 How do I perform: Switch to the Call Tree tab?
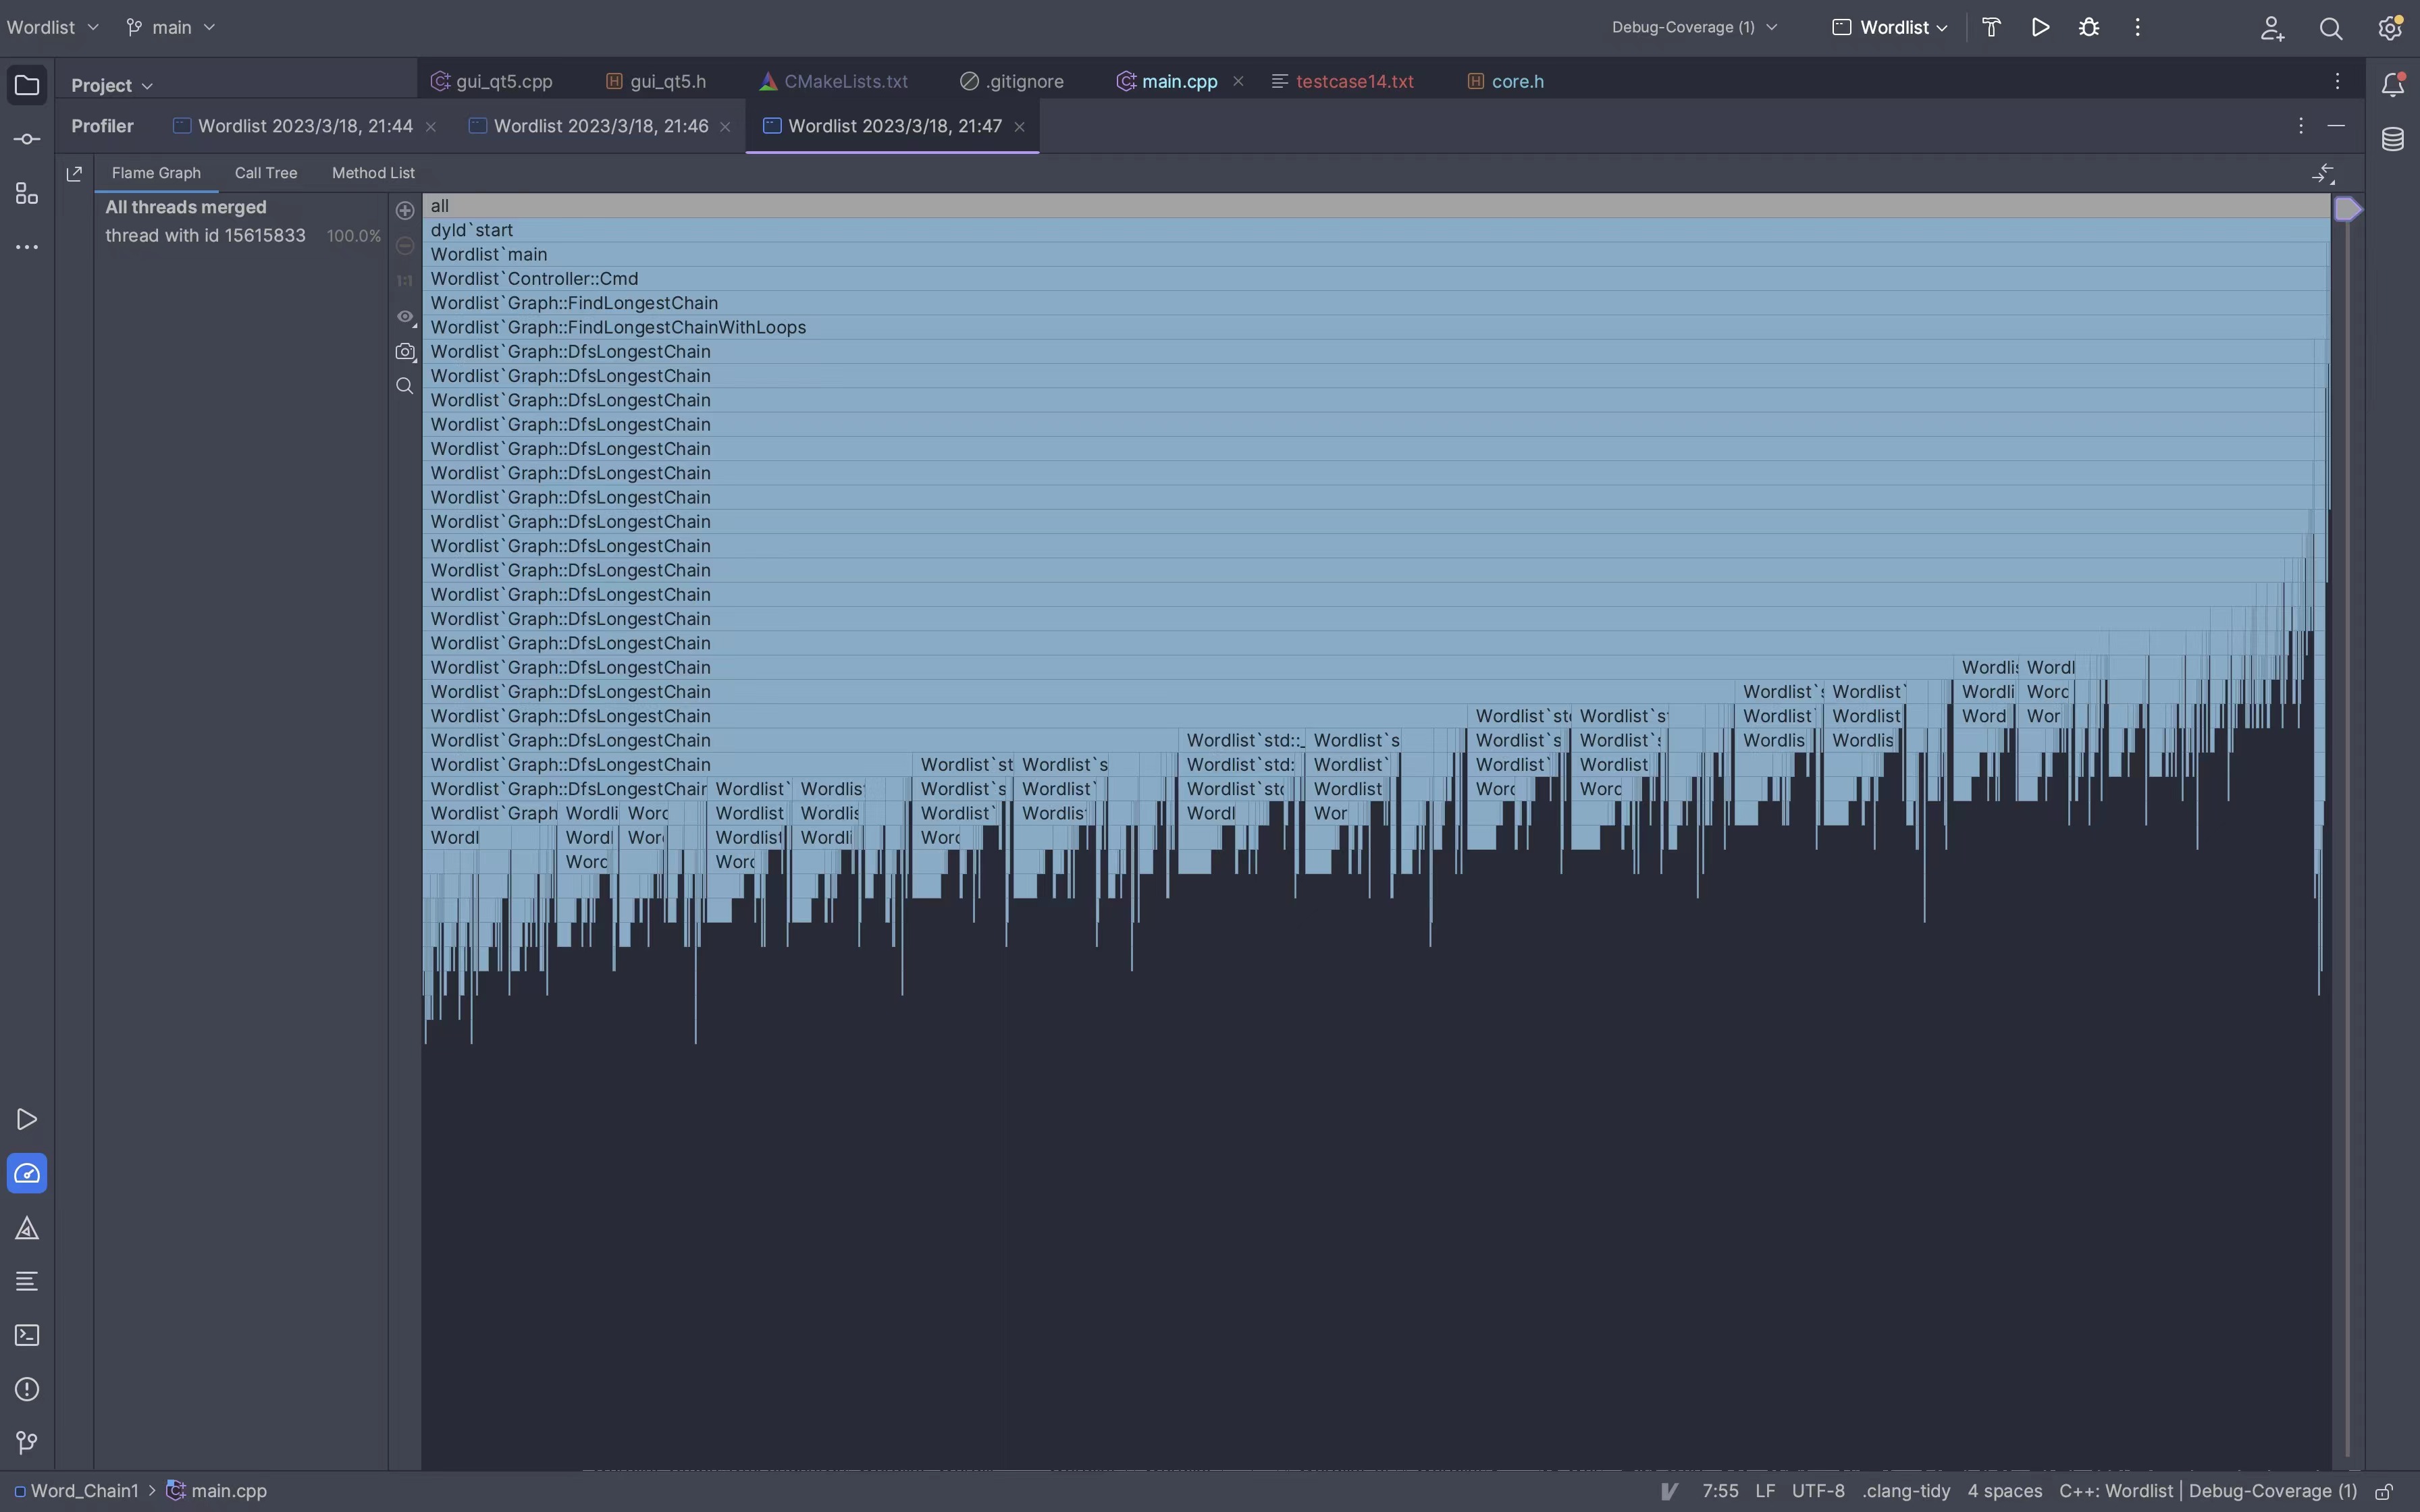(266, 173)
